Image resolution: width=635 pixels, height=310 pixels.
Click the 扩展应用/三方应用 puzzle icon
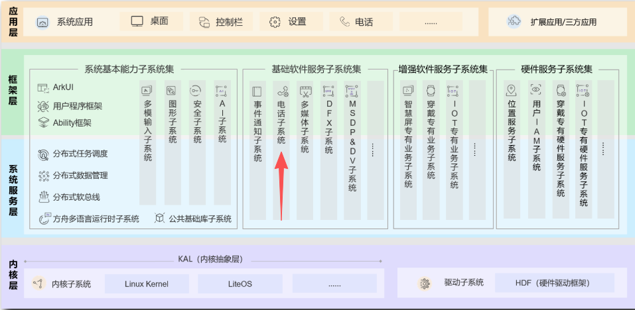[514, 21]
